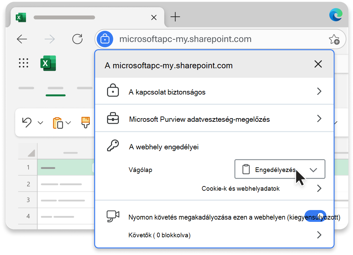Select row header 2
The image size is (353, 255).
28,184
